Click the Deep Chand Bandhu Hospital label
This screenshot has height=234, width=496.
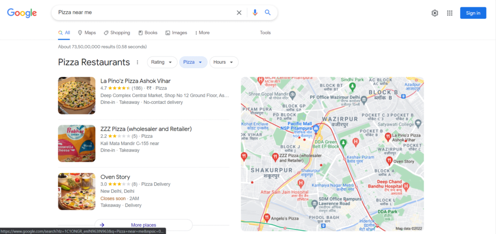point(385,184)
